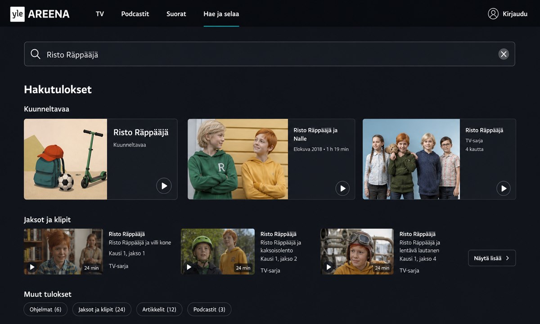Click the Kirjaudu login link

tap(515, 14)
